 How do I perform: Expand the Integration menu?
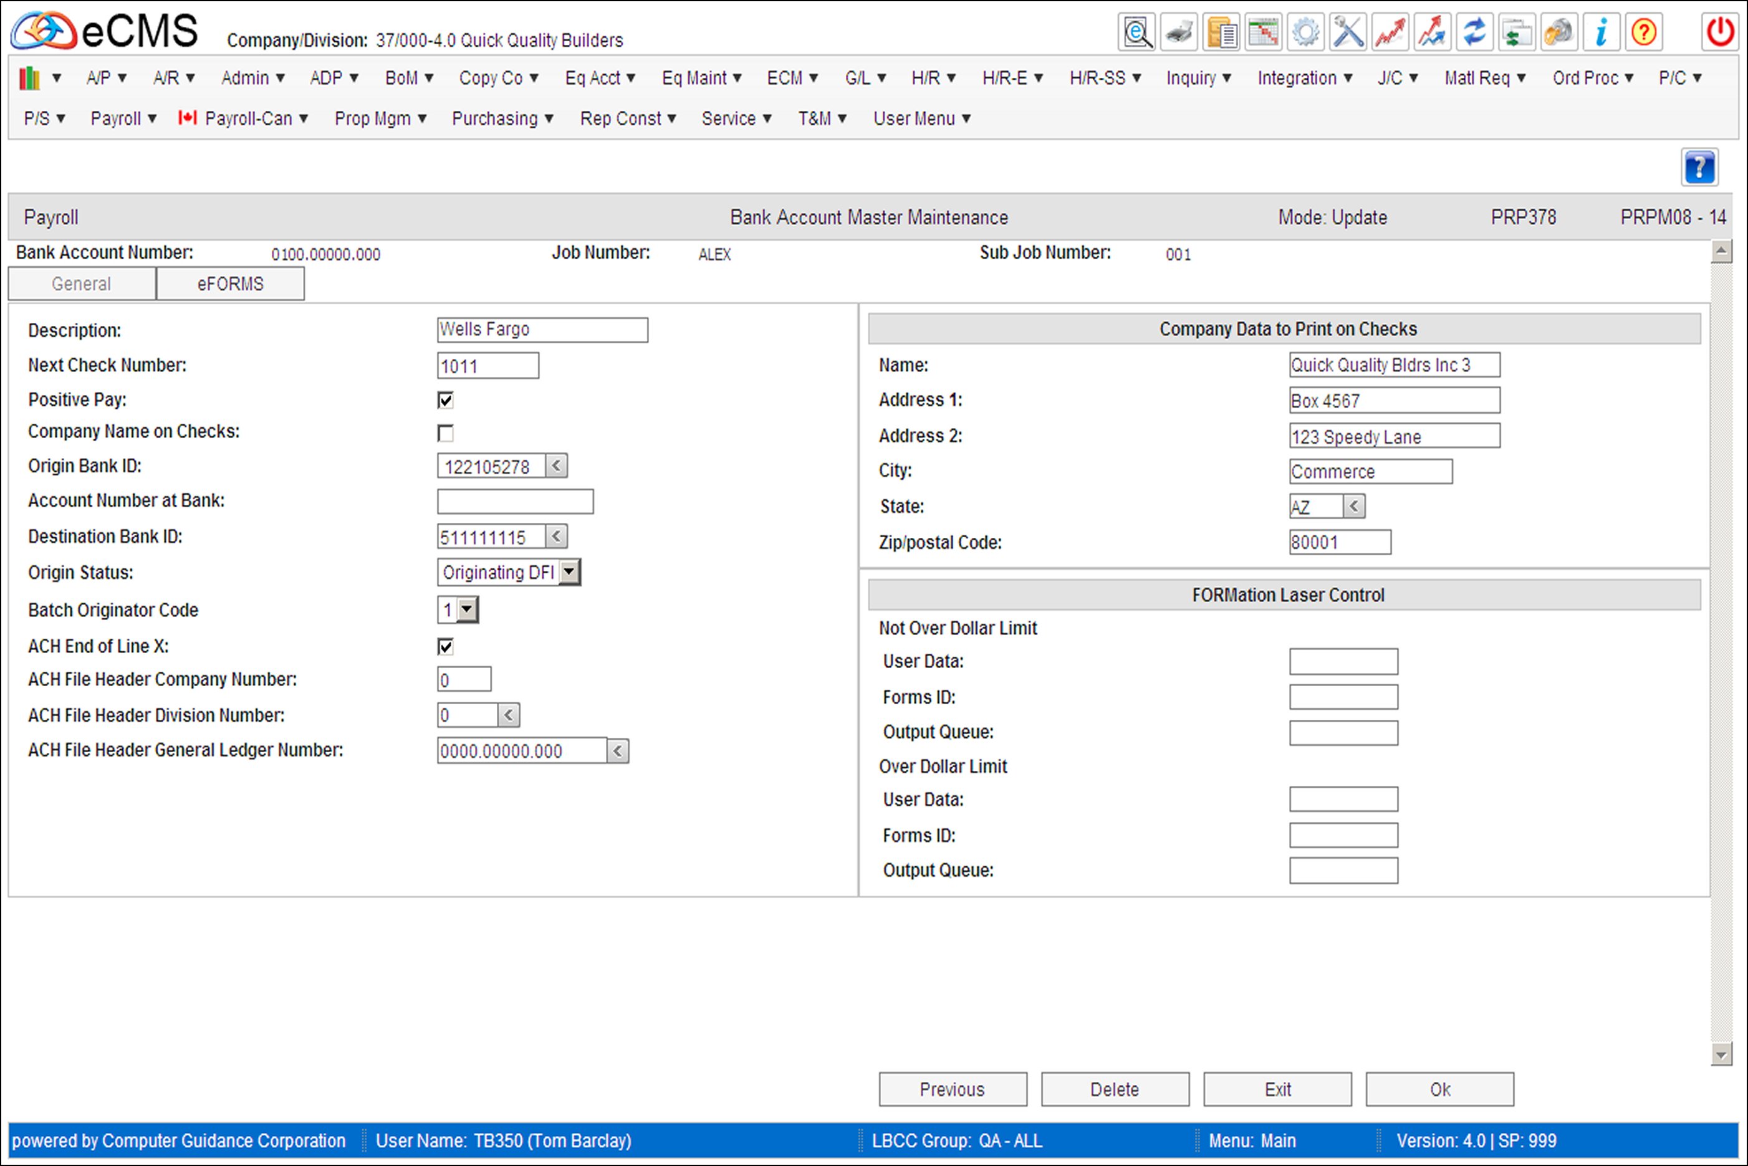1305,77
